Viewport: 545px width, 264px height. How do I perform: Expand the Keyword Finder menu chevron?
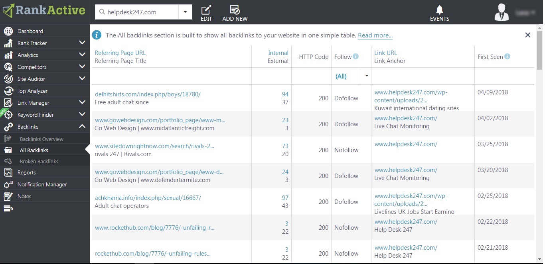coord(82,114)
